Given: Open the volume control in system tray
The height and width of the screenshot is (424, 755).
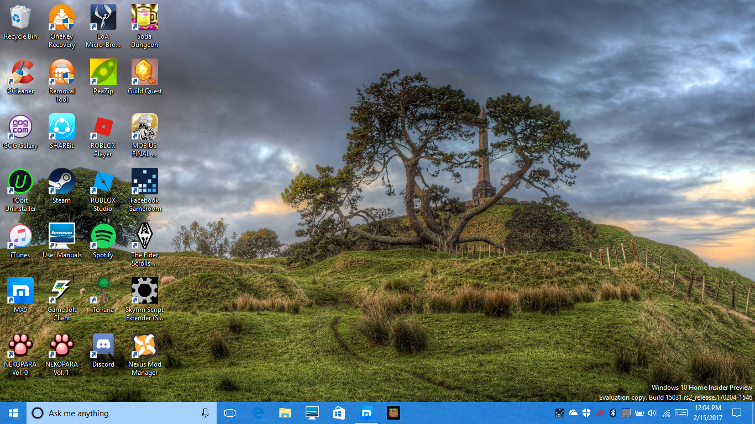Looking at the screenshot, I should pos(652,413).
